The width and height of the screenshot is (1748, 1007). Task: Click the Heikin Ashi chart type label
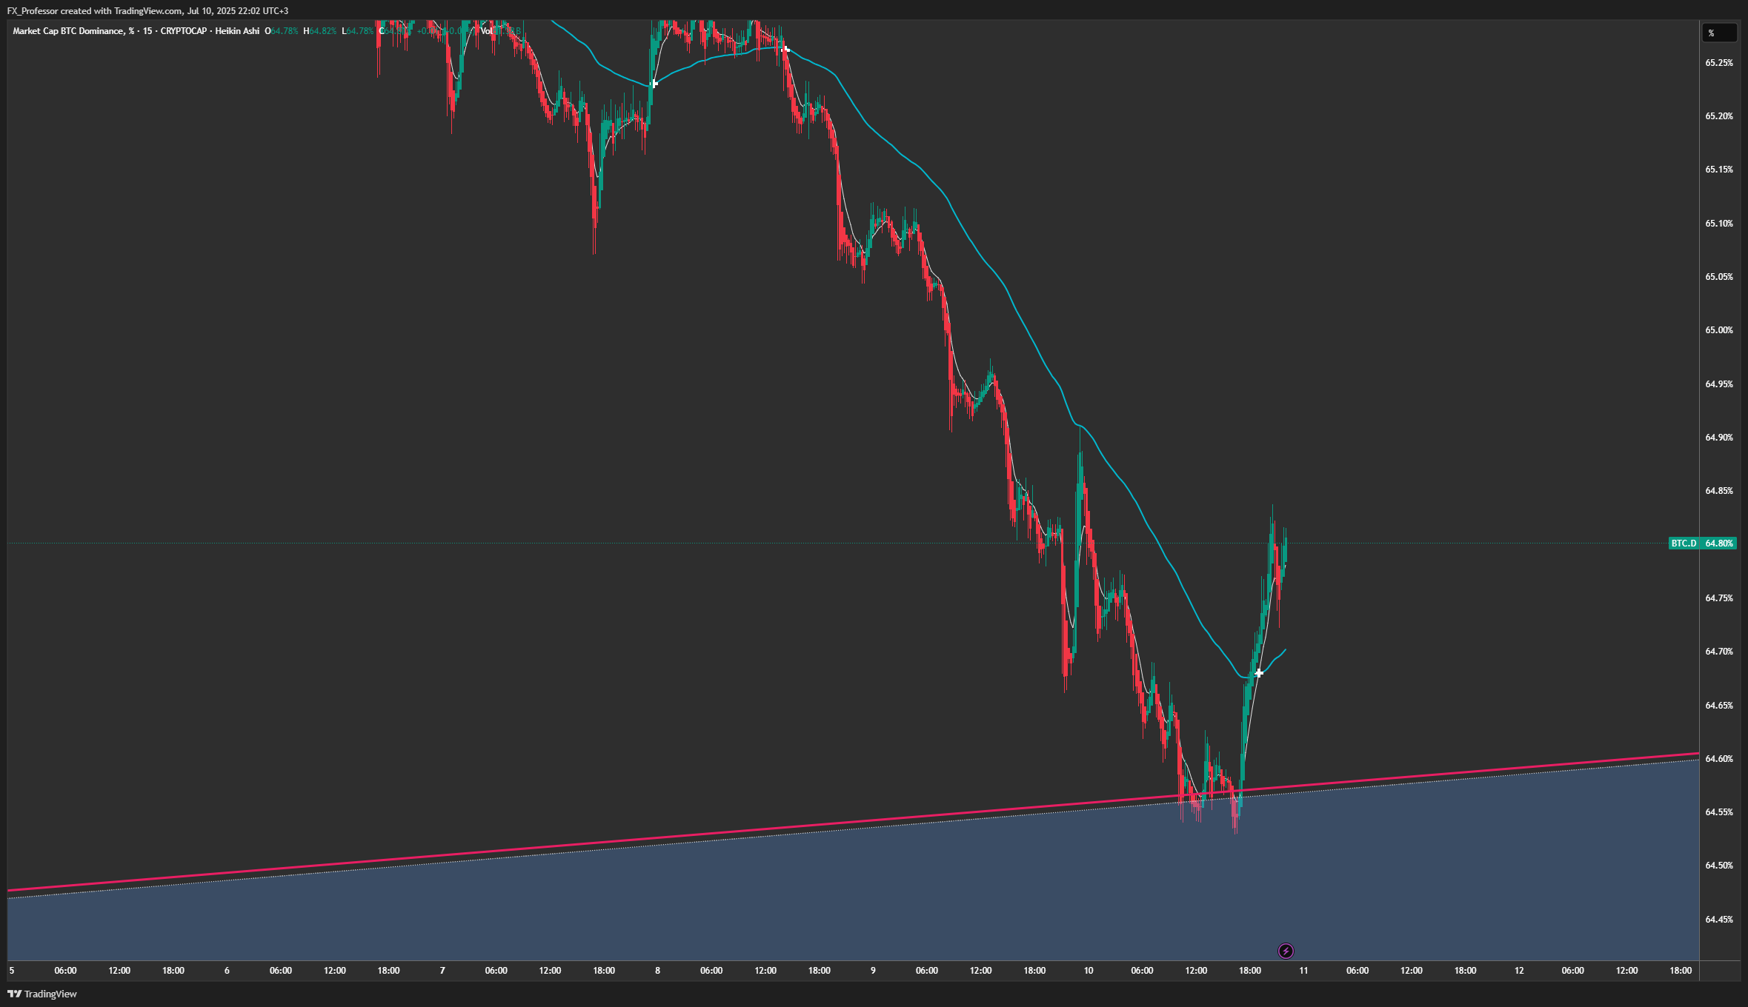(x=237, y=31)
